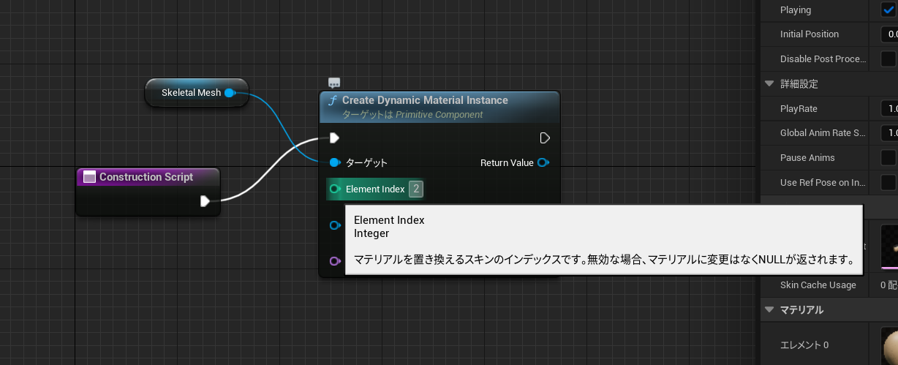Click Create Dynamic Material Instance exec output pin
This screenshot has width=898, height=365.
coord(544,138)
